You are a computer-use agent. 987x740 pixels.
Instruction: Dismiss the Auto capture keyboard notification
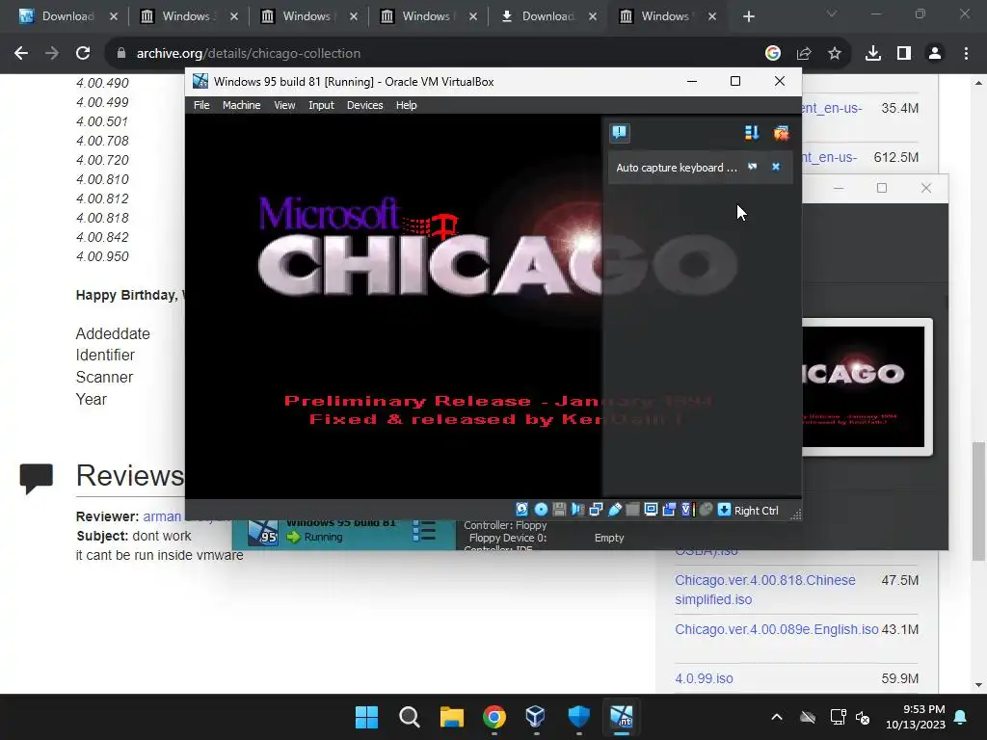pyautogui.click(x=776, y=167)
